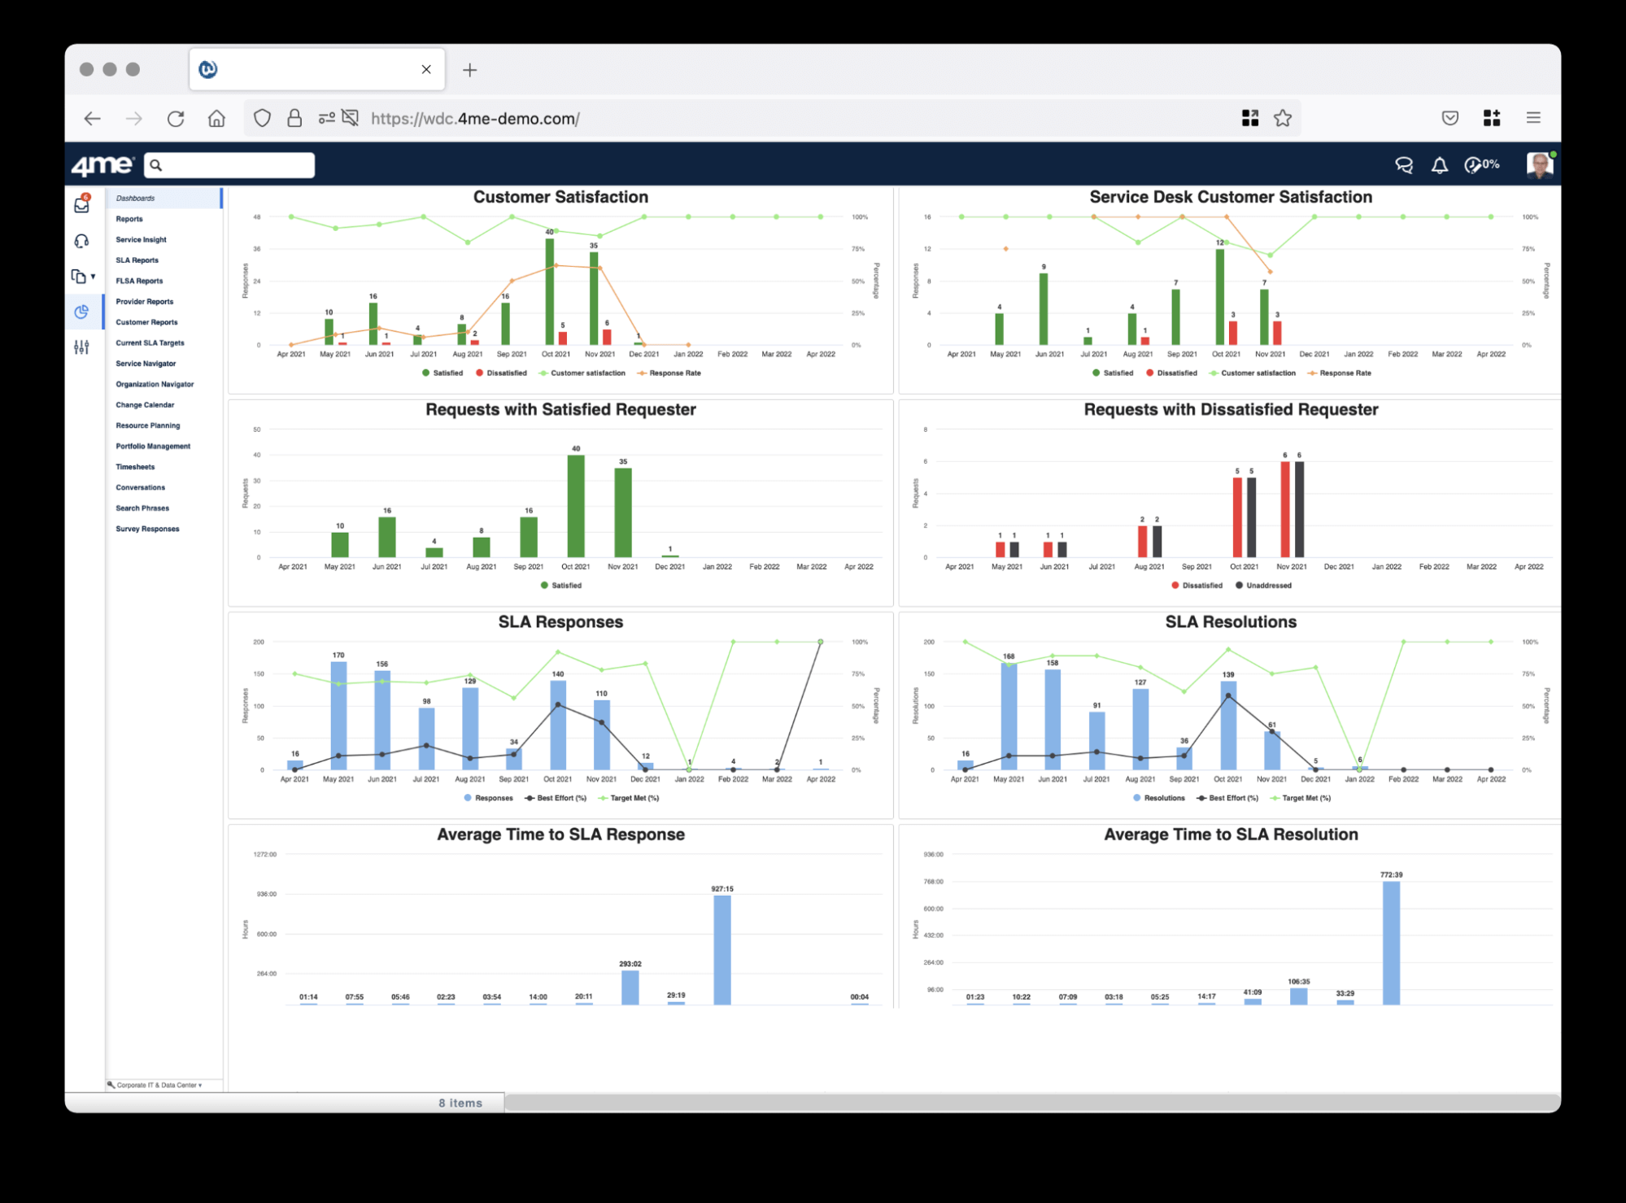Open the Inbox icon in left rail
The width and height of the screenshot is (1626, 1203).
point(81,205)
